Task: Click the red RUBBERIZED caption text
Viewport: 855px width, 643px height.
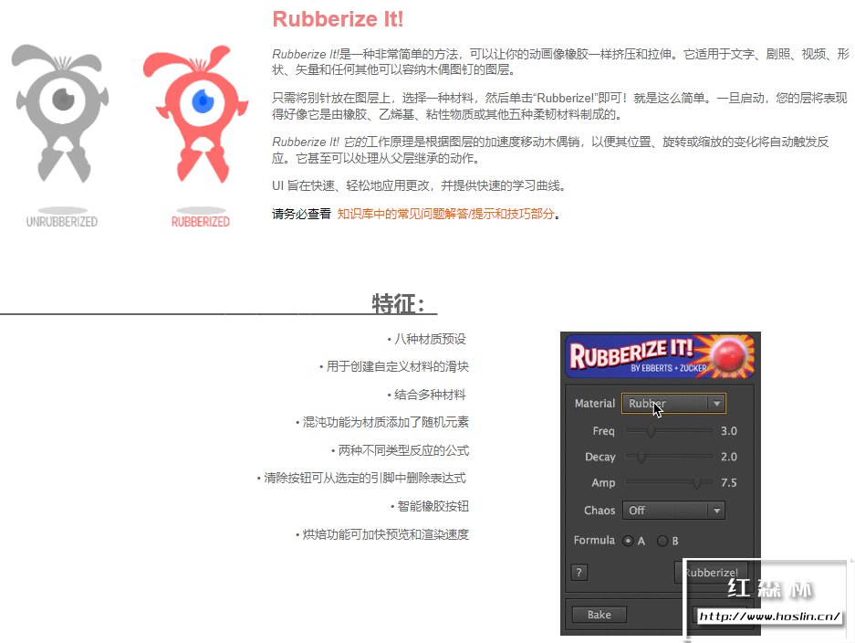Action: coord(200,222)
